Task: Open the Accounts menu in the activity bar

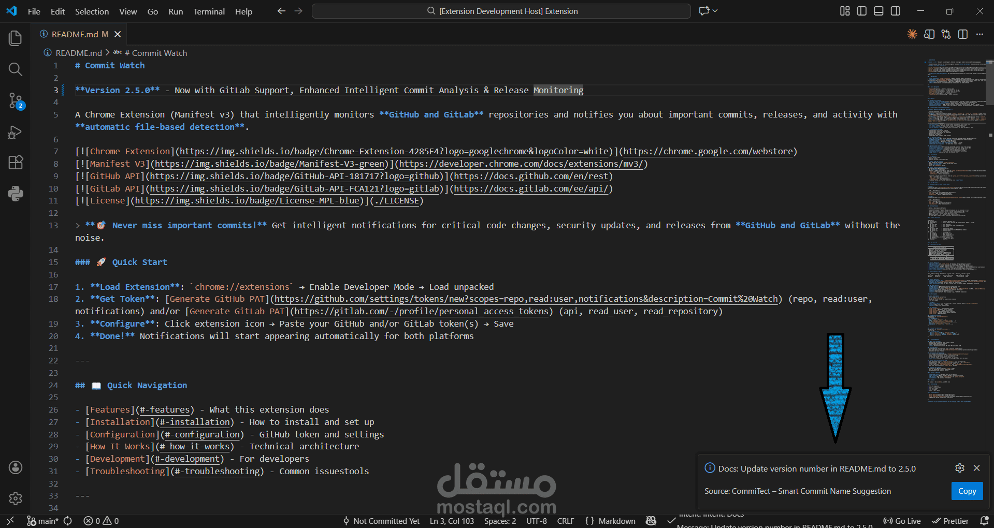Action: (x=16, y=467)
